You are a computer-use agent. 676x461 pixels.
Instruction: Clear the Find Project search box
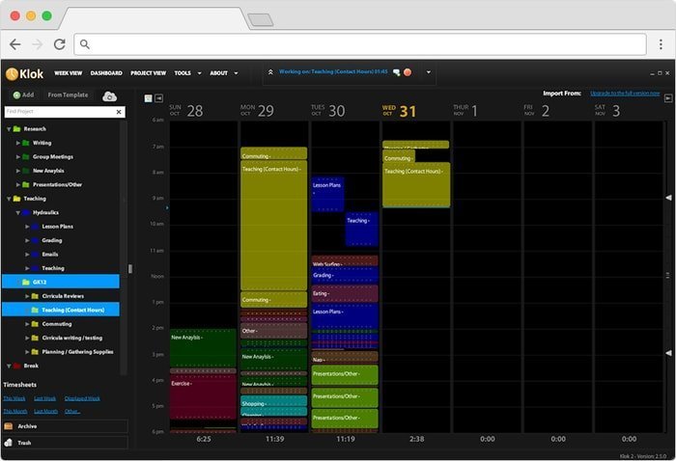(119, 112)
